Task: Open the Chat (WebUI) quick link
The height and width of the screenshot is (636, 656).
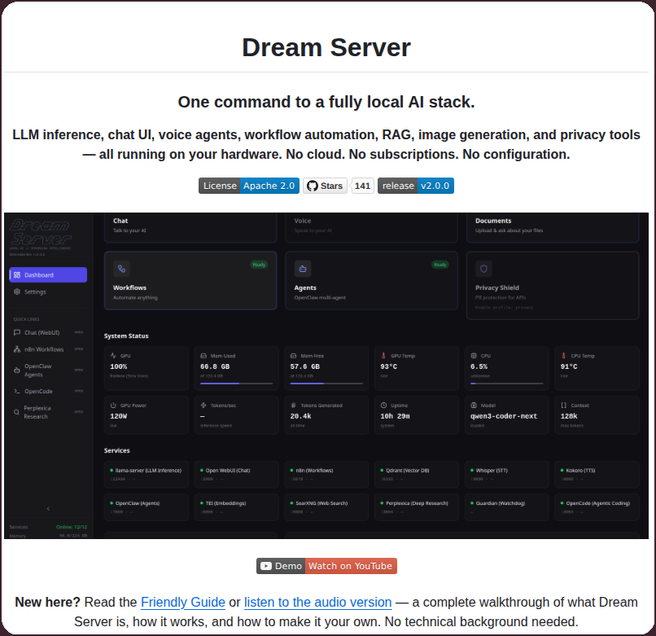Action: click(x=48, y=332)
